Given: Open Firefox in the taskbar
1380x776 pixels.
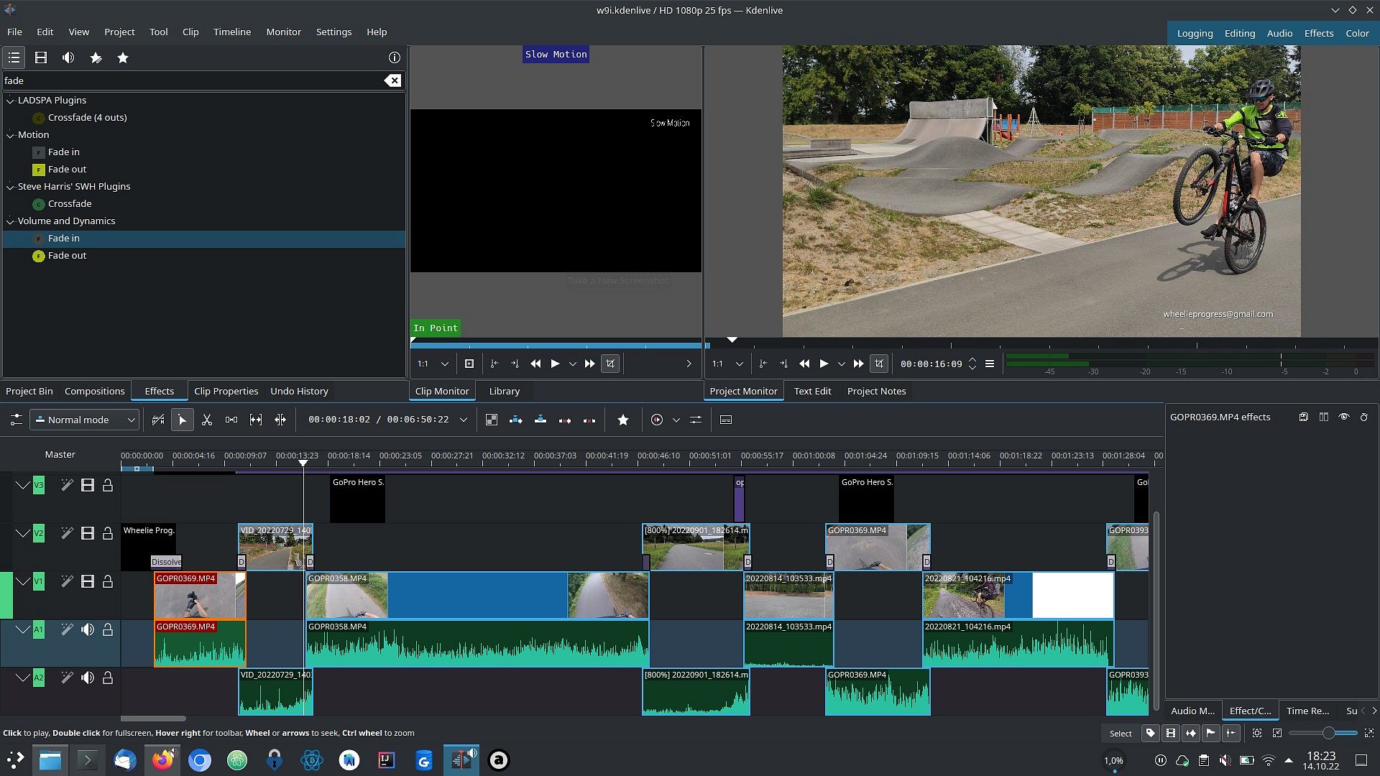Looking at the screenshot, I should 163,760.
